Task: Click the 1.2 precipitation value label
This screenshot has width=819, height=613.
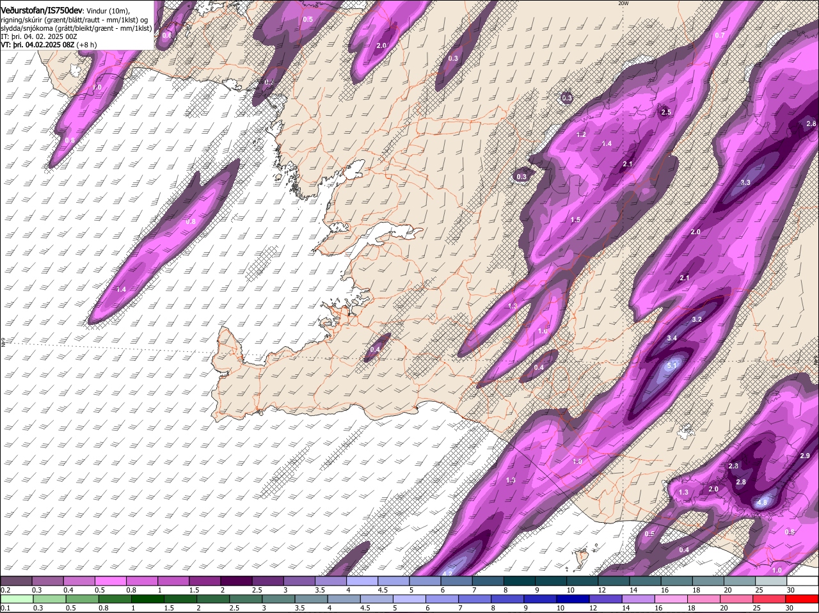Action: [582, 134]
